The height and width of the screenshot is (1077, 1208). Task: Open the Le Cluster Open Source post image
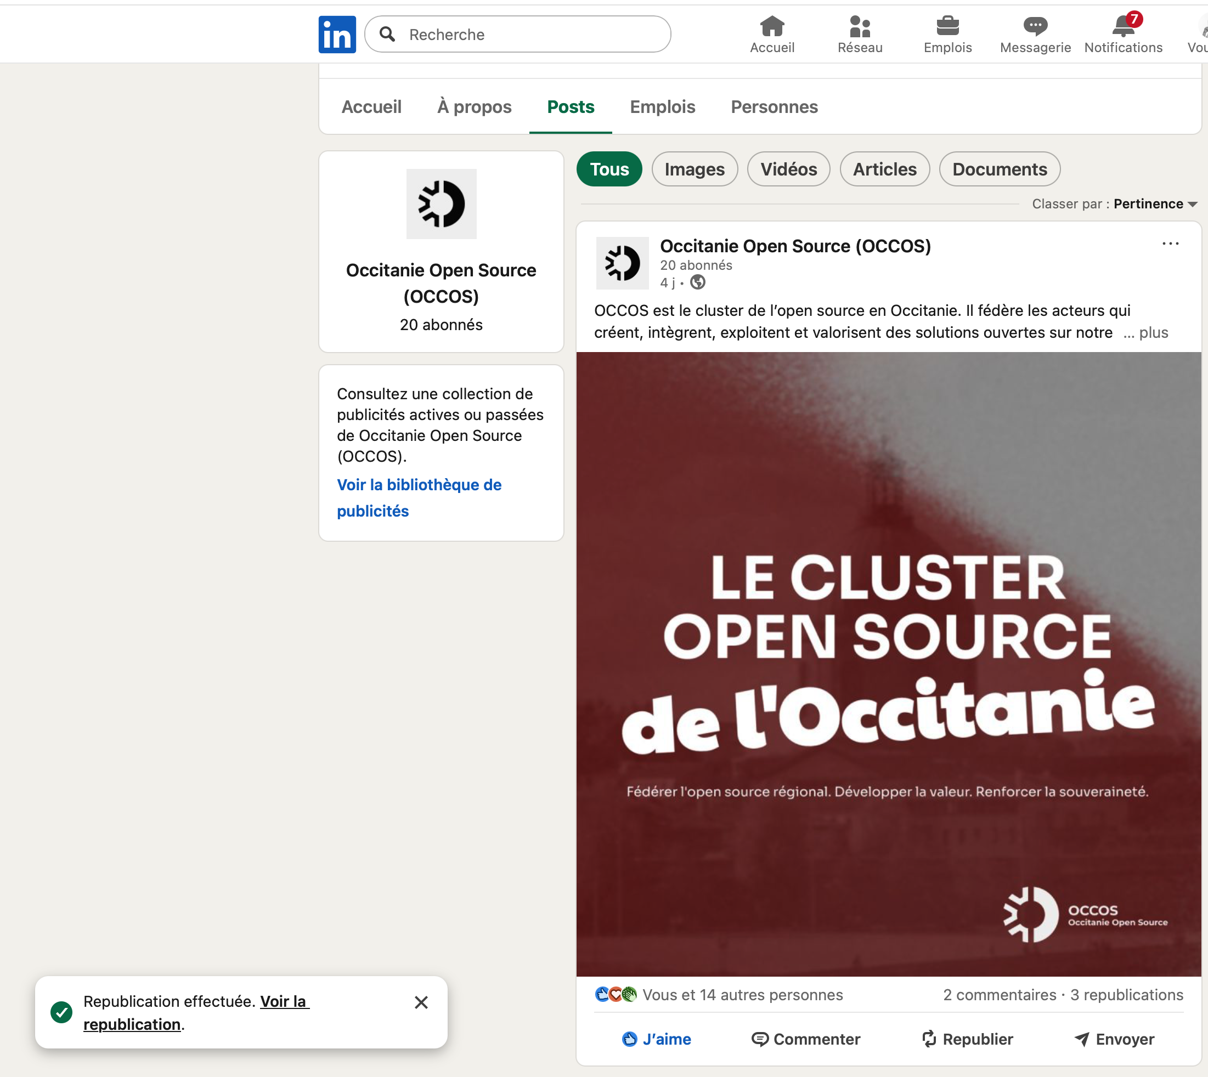(889, 664)
